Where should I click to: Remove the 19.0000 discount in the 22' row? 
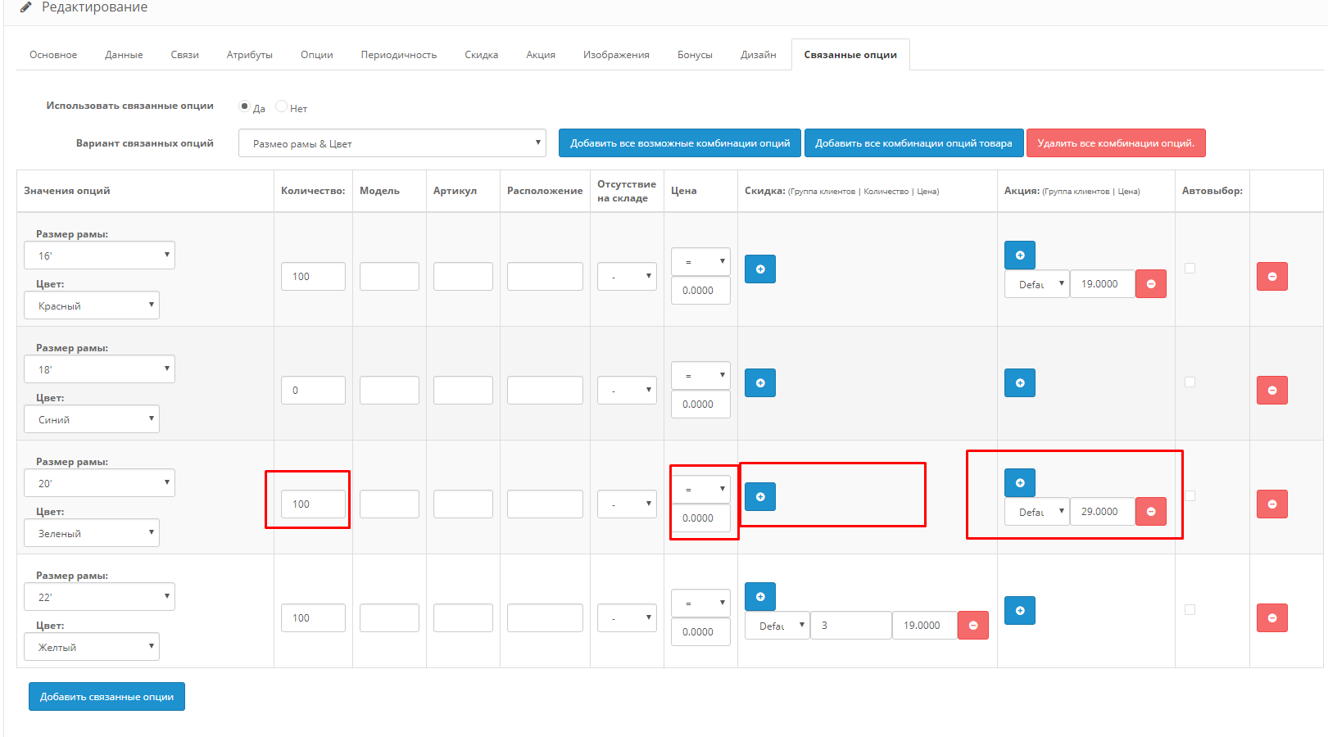click(x=972, y=625)
